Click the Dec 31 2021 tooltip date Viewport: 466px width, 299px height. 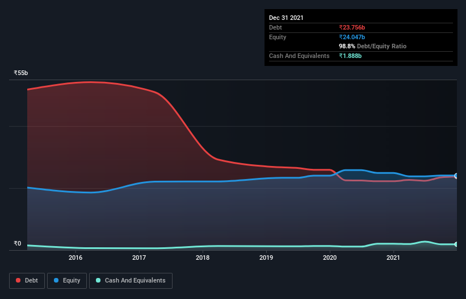click(286, 18)
